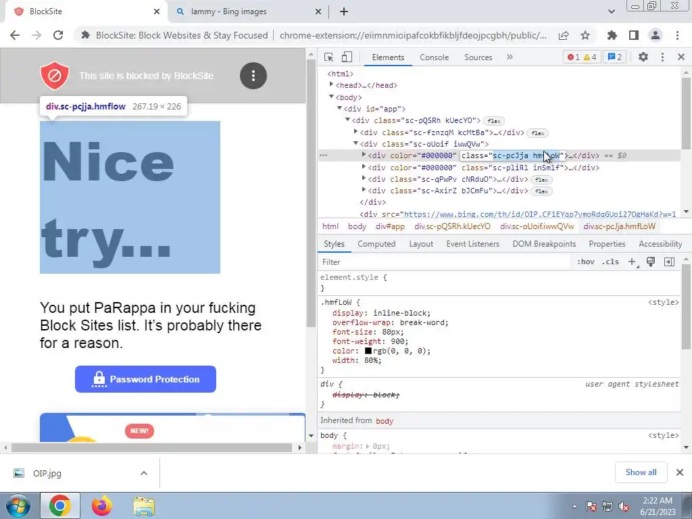Select the body breadcrumb in DevTools
The image size is (692, 519).
point(357,226)
